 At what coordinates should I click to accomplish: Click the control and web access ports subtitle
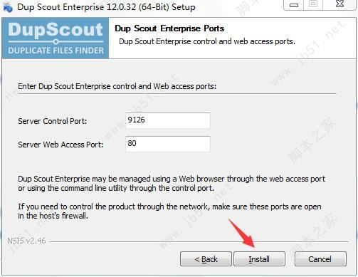pos(207,41)
